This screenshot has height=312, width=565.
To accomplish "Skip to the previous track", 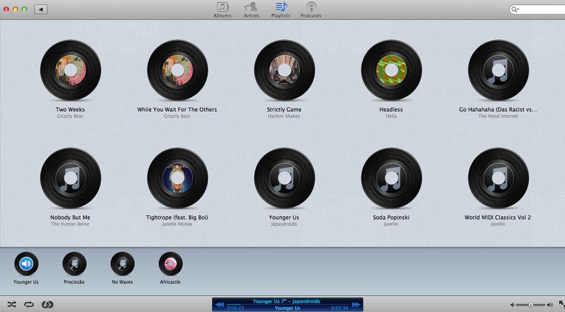I will (x=219, y=305).
